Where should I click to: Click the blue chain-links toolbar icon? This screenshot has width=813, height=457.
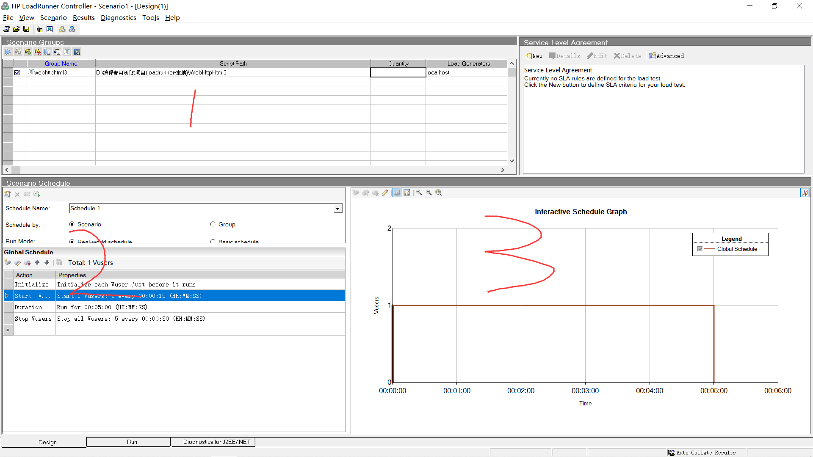[72, 29]
